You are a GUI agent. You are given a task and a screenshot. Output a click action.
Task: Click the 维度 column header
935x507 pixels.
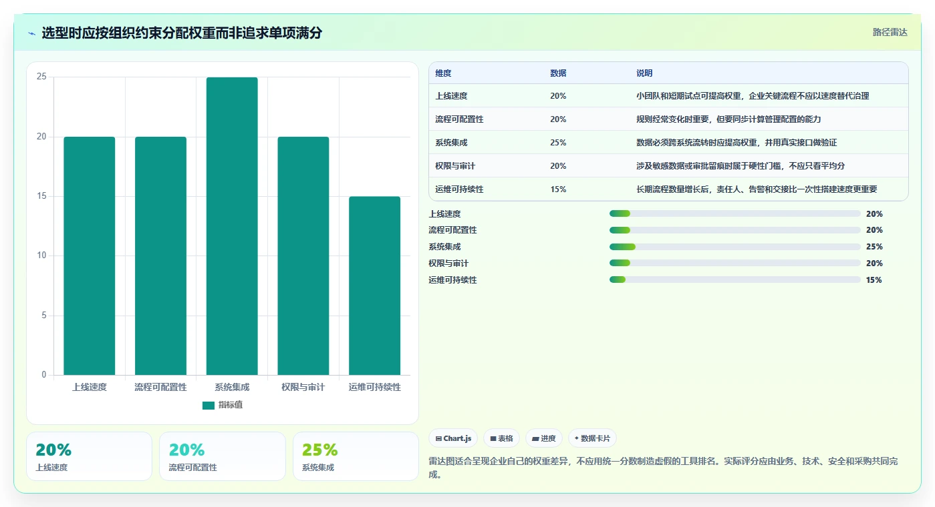point(443,73)
